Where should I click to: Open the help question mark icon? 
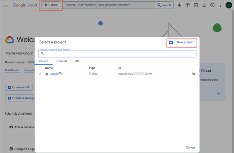coord(212,5)
